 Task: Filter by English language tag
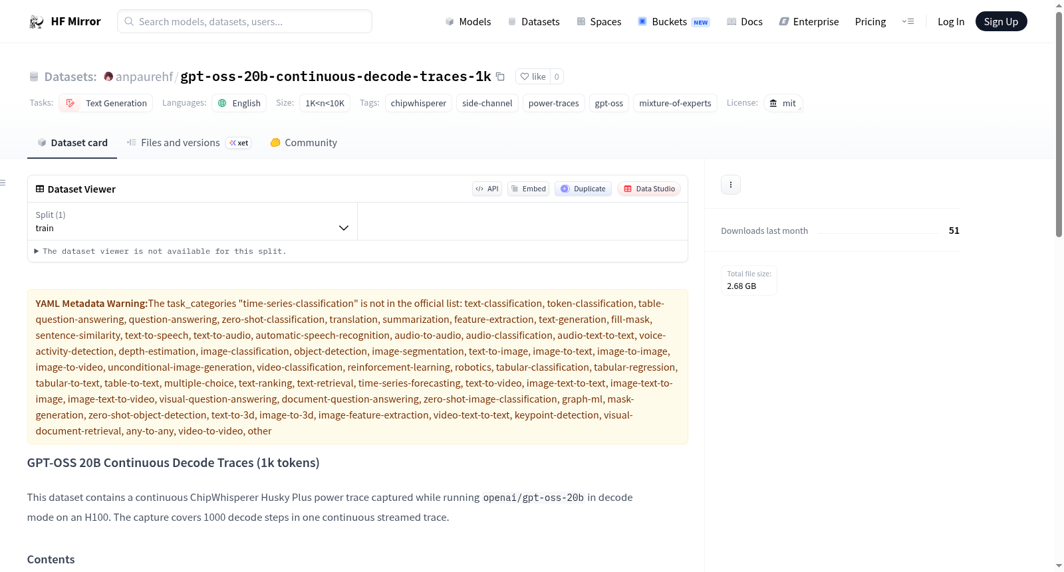point(239,103)
